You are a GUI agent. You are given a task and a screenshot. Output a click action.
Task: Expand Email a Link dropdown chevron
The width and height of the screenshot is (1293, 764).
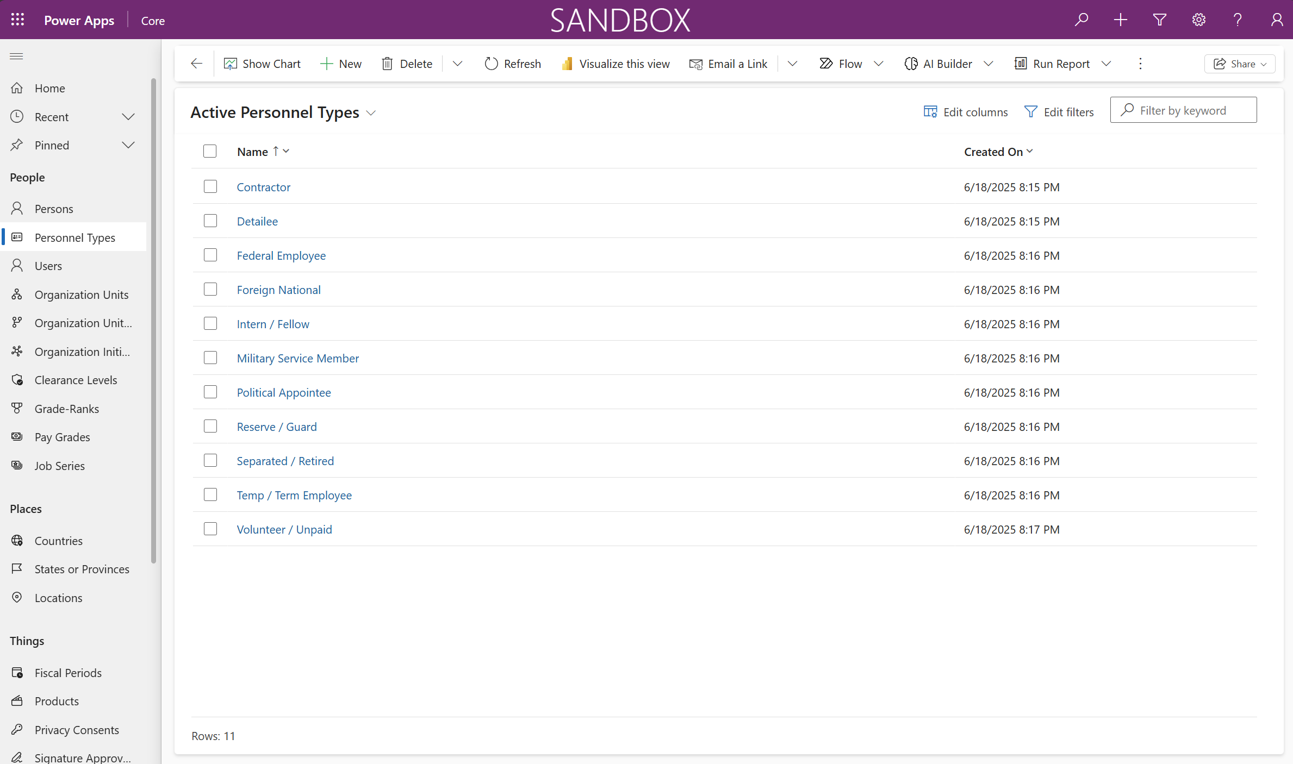(792, 64)
